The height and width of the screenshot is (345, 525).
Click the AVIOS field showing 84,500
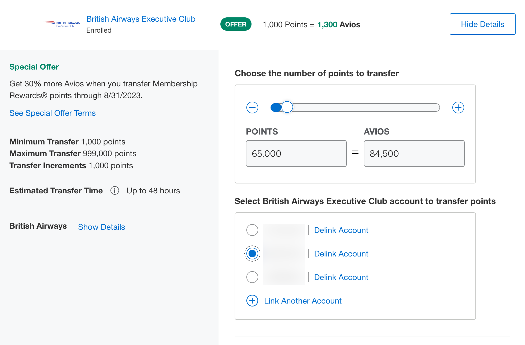[414, 154]
